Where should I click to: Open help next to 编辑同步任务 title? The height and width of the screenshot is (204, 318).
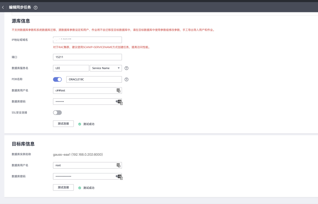(36, 7)
